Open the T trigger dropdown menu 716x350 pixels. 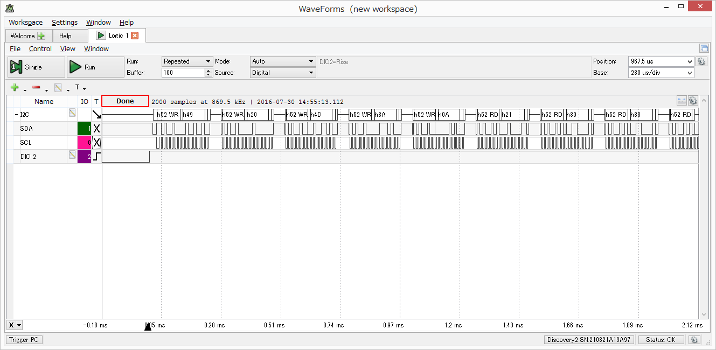tap(80, 88)
